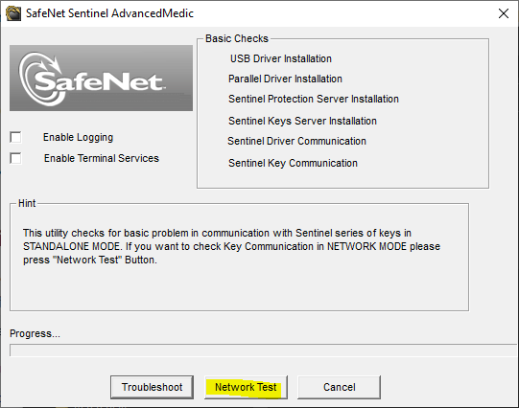Cancel the AdvancedMedic dialog
Viewport: 519px width, 408px height.
(339, 387)
